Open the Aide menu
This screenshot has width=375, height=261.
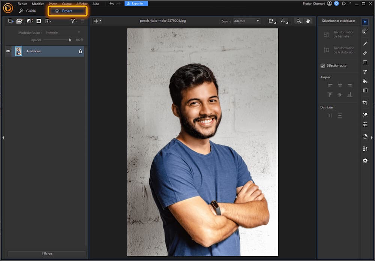pos(96,4)
